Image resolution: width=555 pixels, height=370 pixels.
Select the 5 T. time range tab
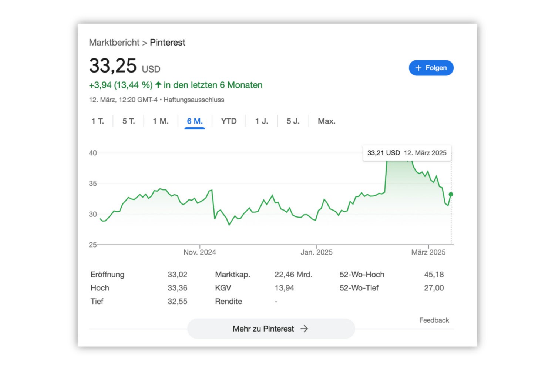pyautogui.click(x=129, y=121)
